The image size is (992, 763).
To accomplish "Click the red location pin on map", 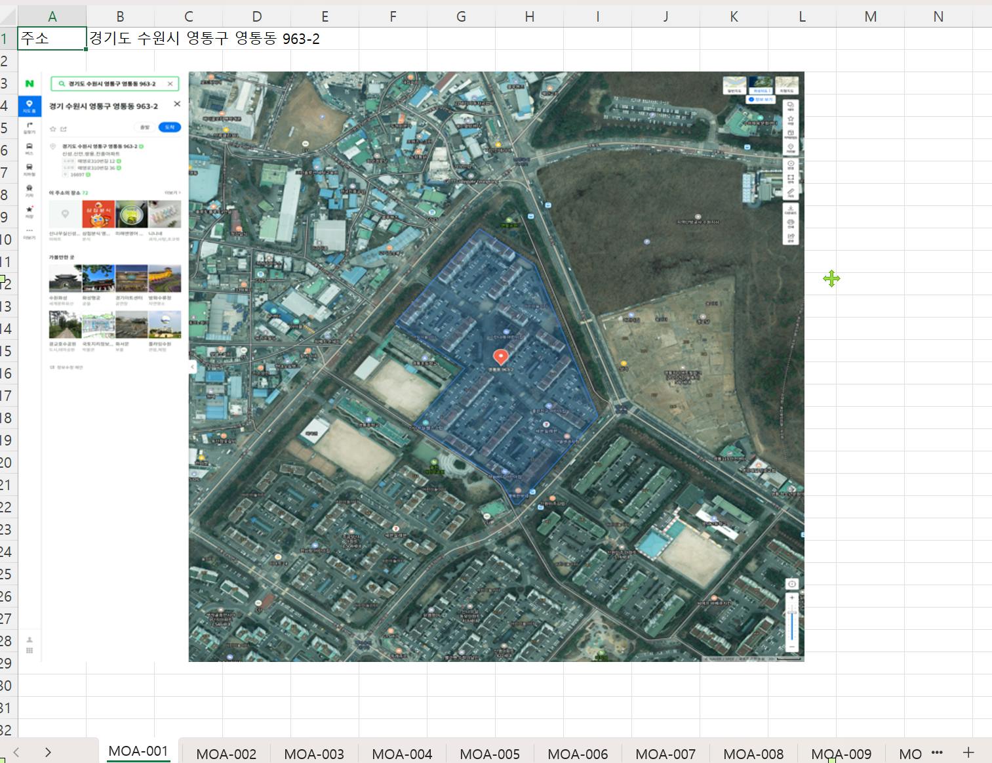I will tap(500, 356).
